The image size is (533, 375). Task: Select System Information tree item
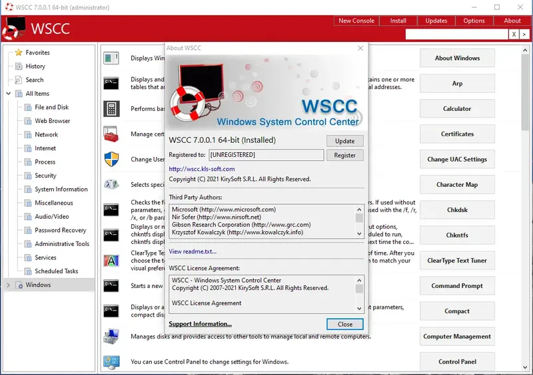pyautogui.click(x=61, y=189)
